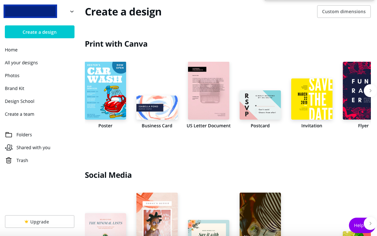Click the teal Create a design button
Image resolution: width=377 pixels, height=236 pixels.
coord(40,32)
